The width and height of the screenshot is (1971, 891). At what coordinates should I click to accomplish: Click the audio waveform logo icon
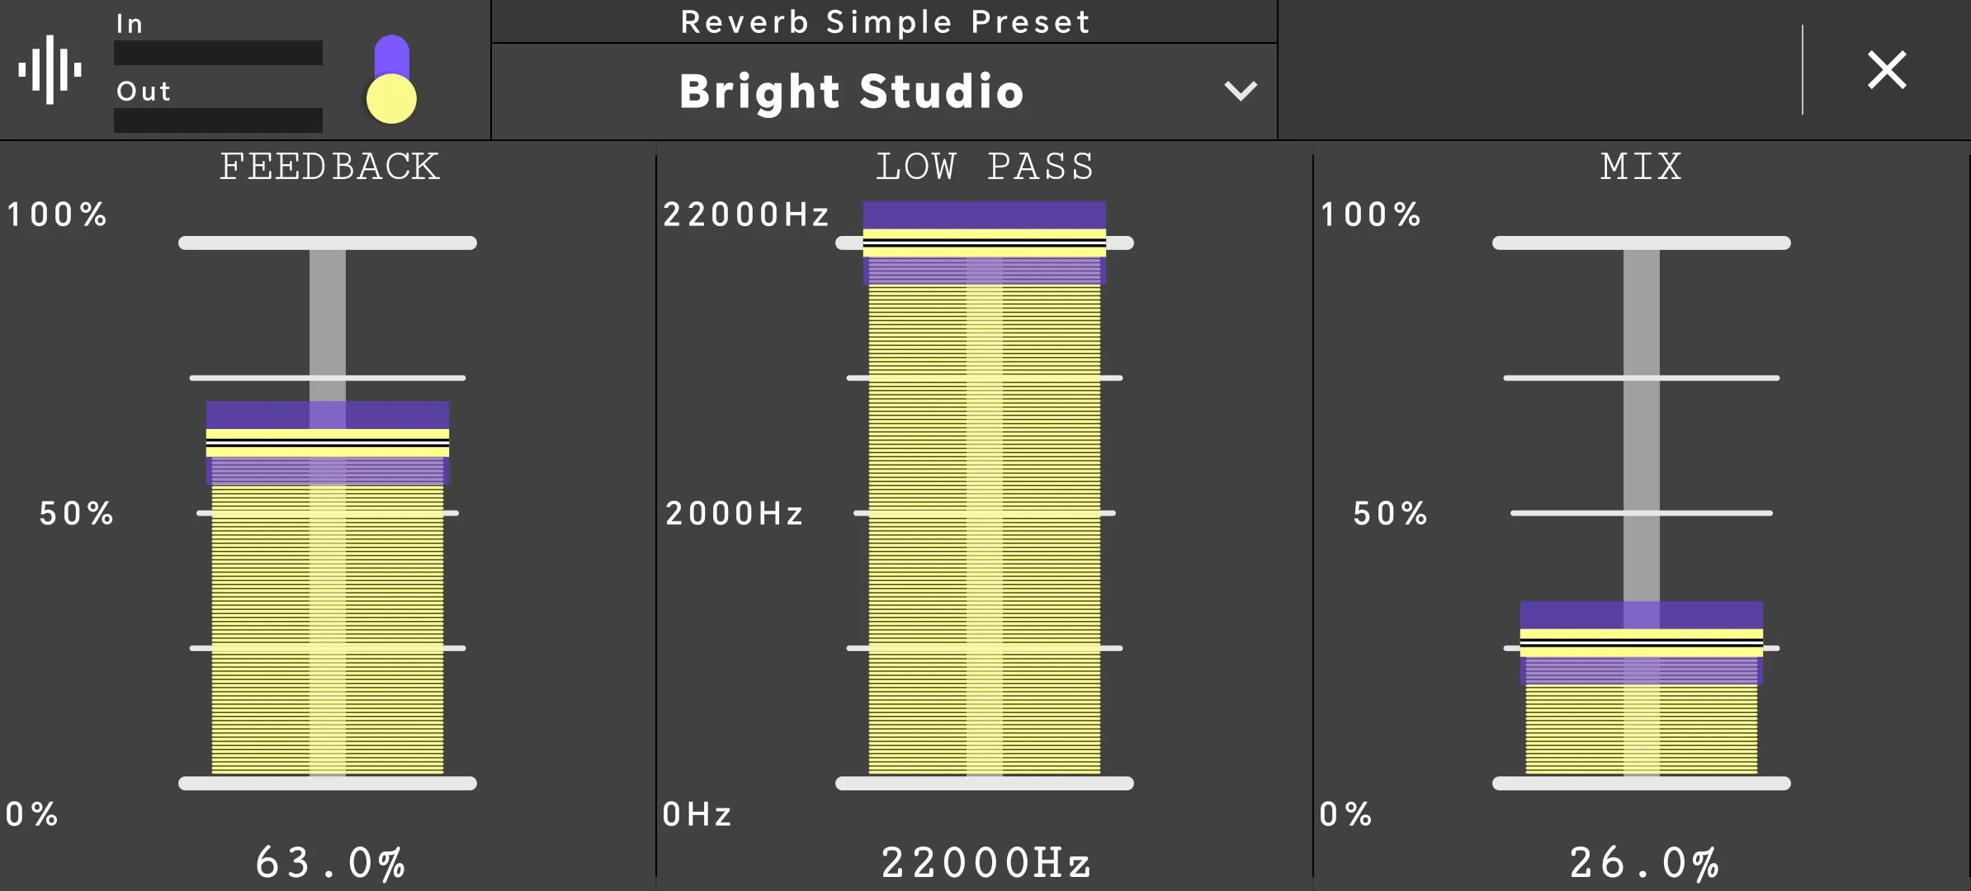tap(50, 69)
